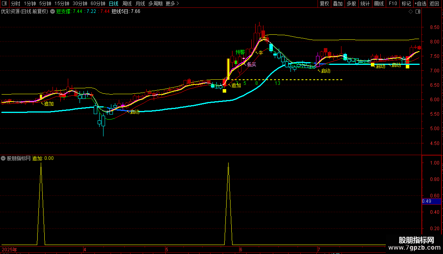The image size is (443, 254).
Task: Select the 15分钟 period
Action: 62,4
